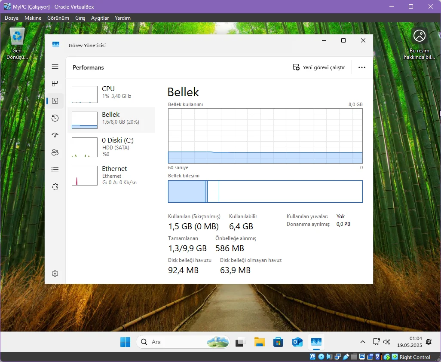Viewport: 441px width, 362px height.
Task: Open the Processes page icon in sidebar
Action: point(55,83)
